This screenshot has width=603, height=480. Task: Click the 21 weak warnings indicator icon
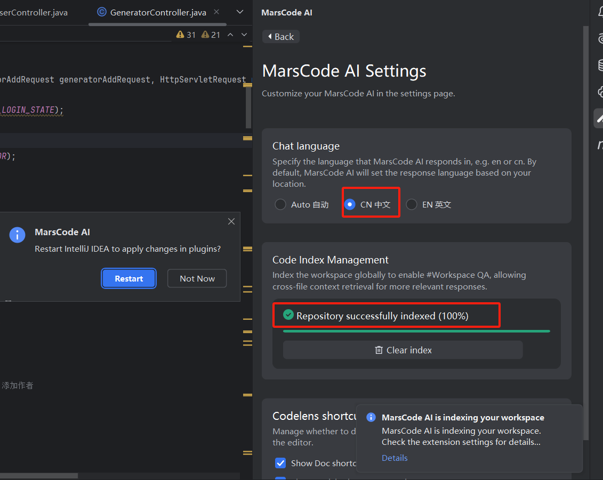point(205,35)
